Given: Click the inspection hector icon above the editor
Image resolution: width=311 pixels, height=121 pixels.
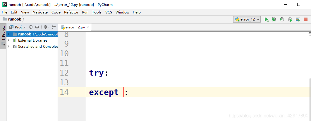Looking at the screenshot, I should pos(310,34).
